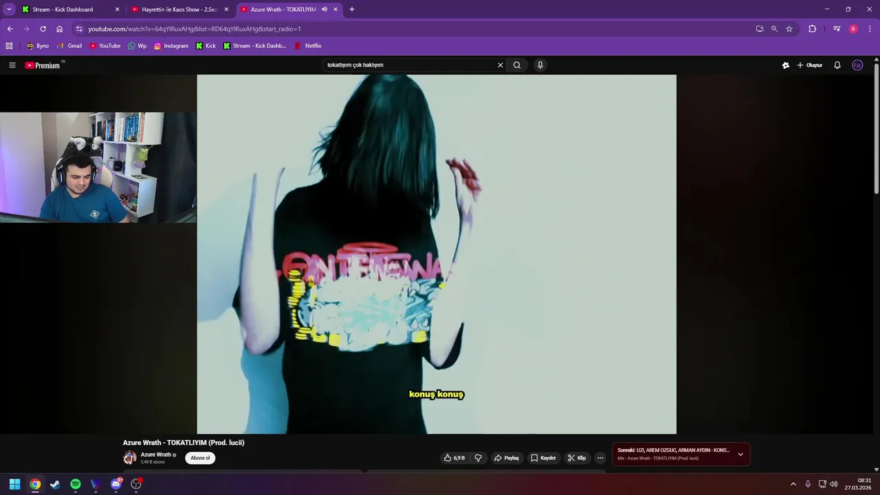Screen dimensions: 880x495
Task: Open the Azure Wrath channel avatar
Action: pos(130,458)
